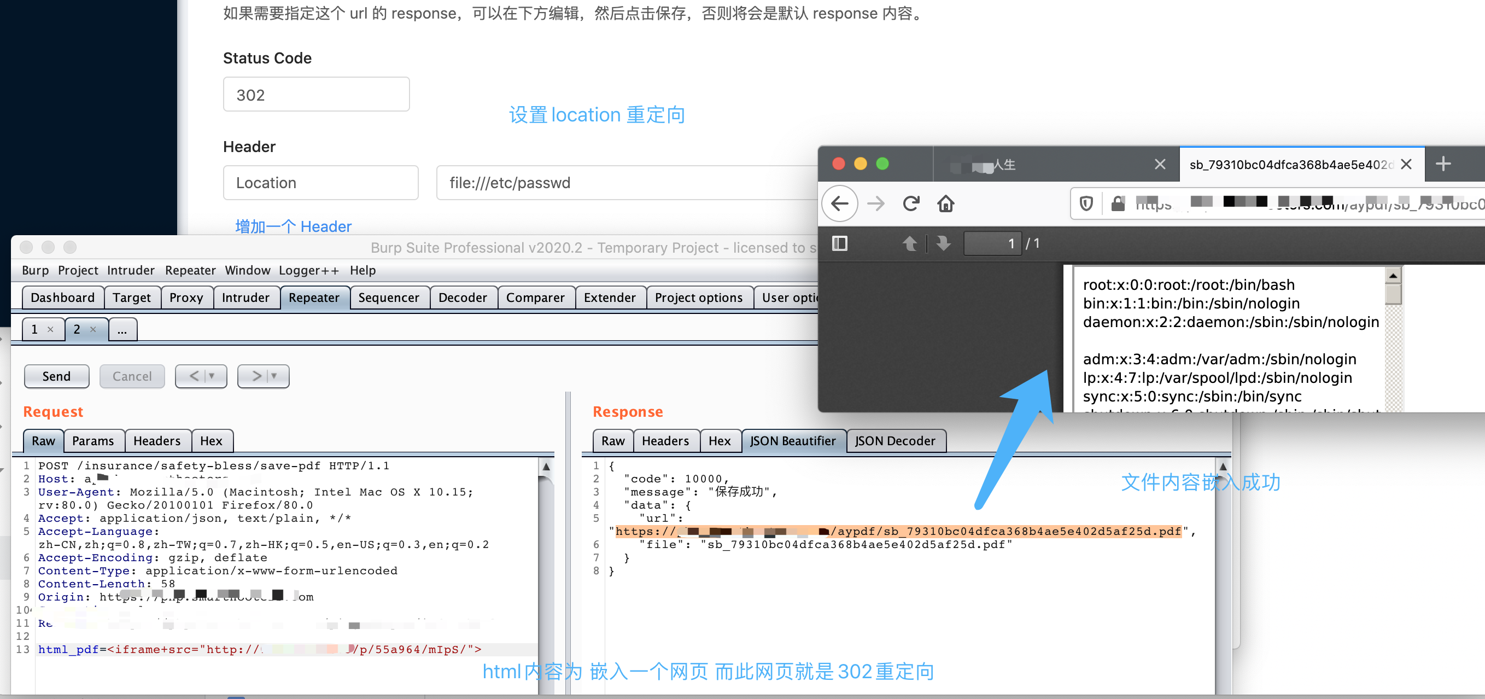Open dropdown beside Repeater back-history button
This screenshot has height=699, width=1485.
[211, 376]
